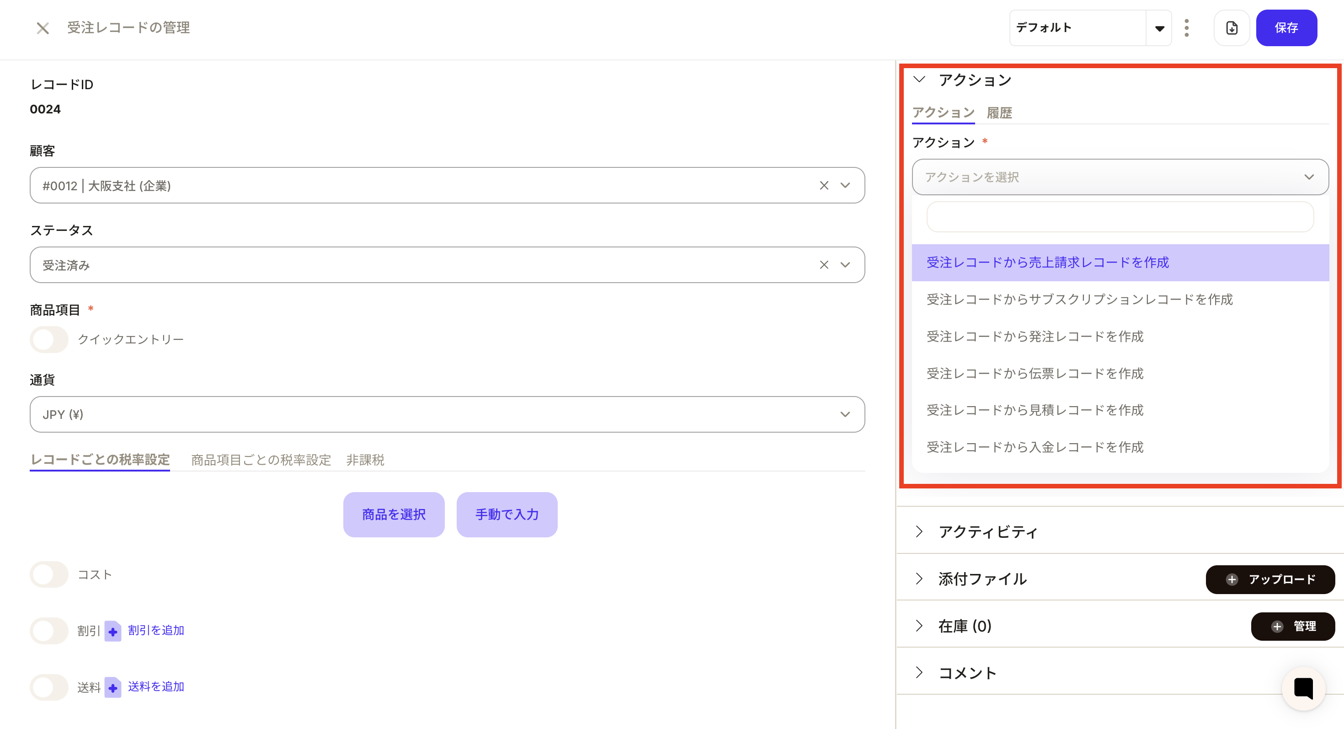This screenshot has height=729, width=1344.
Task: Click the 手動で入力 button
Action: coord(506,515)
